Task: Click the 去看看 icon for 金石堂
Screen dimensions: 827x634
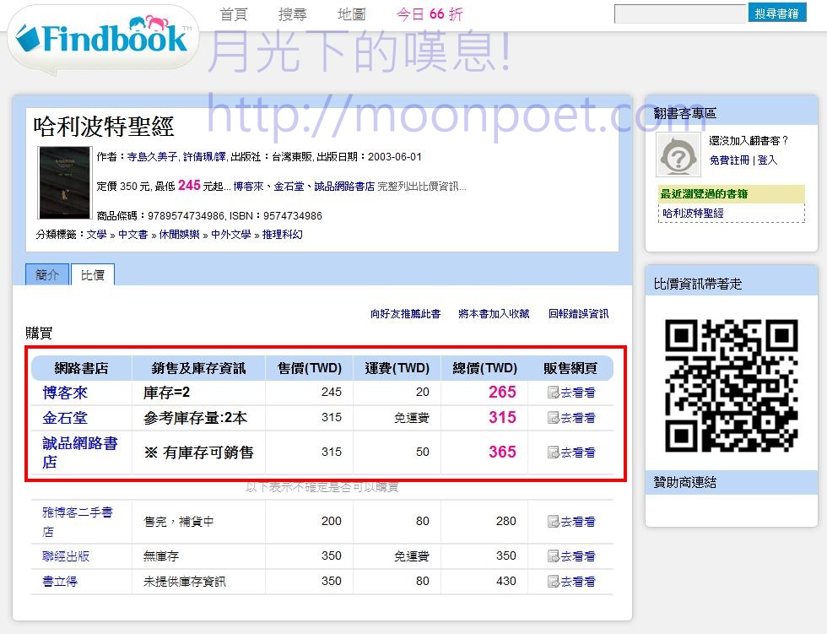Action: (554, 418)
